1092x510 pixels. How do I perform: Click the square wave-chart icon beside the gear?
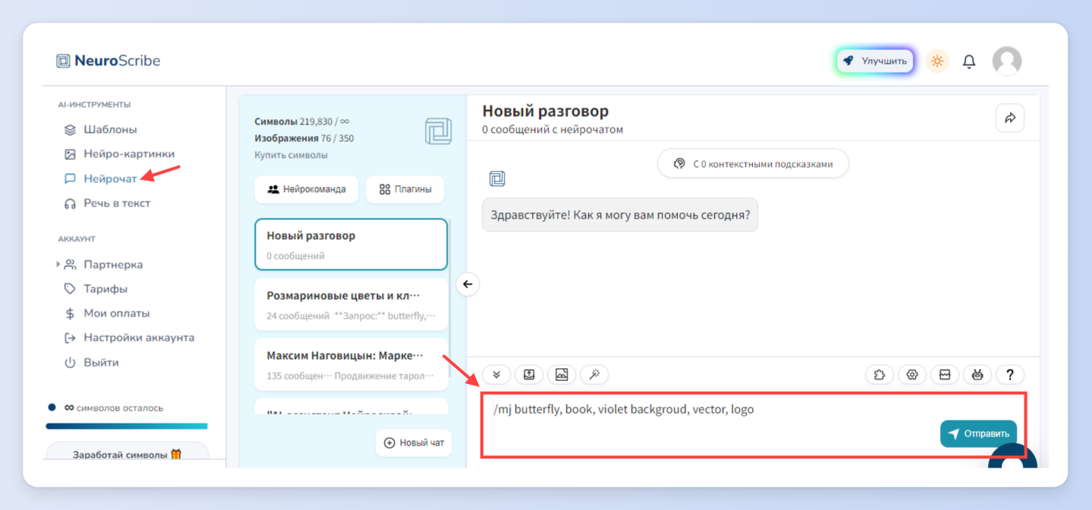coord(945,374)
